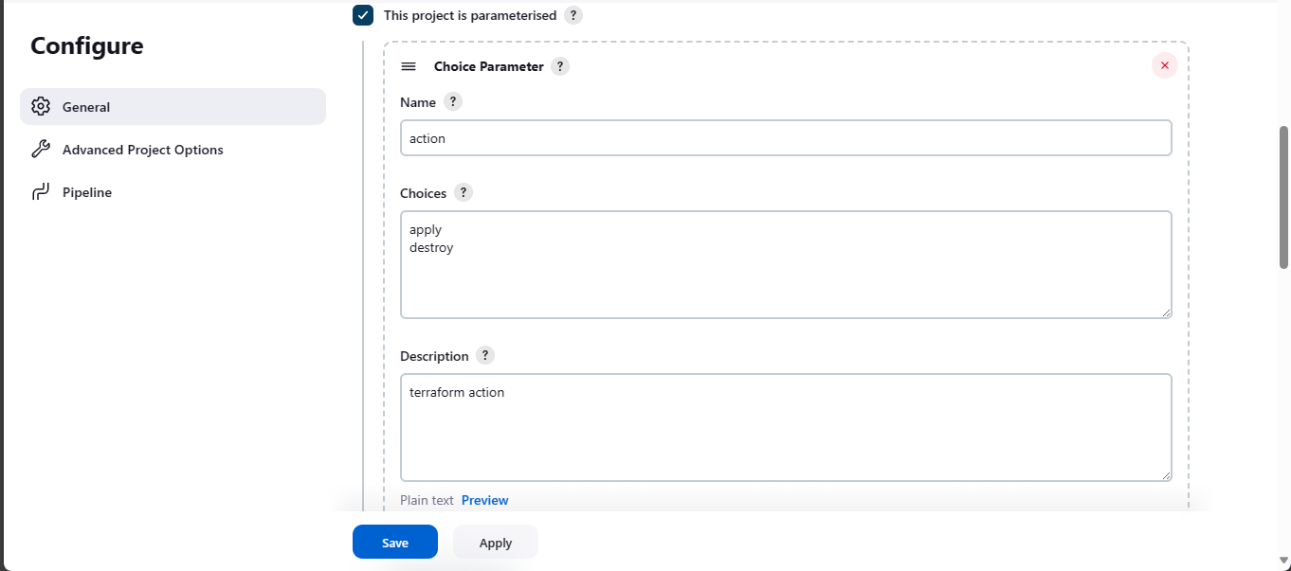This screenshot has width=1291, height=571.
Task: Open the Advanced Project Options section
Action: pyautogui.click(x=142, y=149)
